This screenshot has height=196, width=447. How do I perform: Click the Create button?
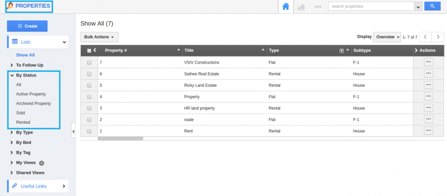(x=27, y=26)
